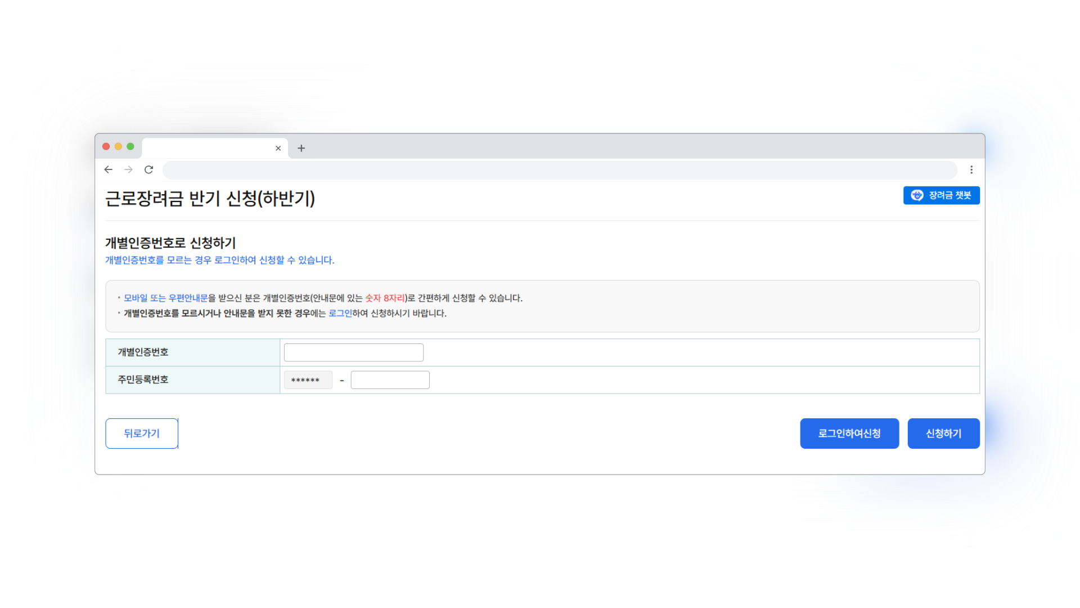Click the yellow minimize dot
Viewport: 1080px width, 608px height.
tap(118, 146)
